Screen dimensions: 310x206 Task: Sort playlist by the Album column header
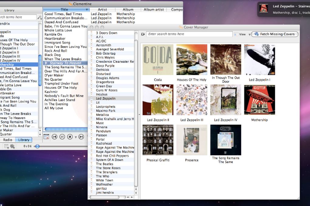click(128, 10)
